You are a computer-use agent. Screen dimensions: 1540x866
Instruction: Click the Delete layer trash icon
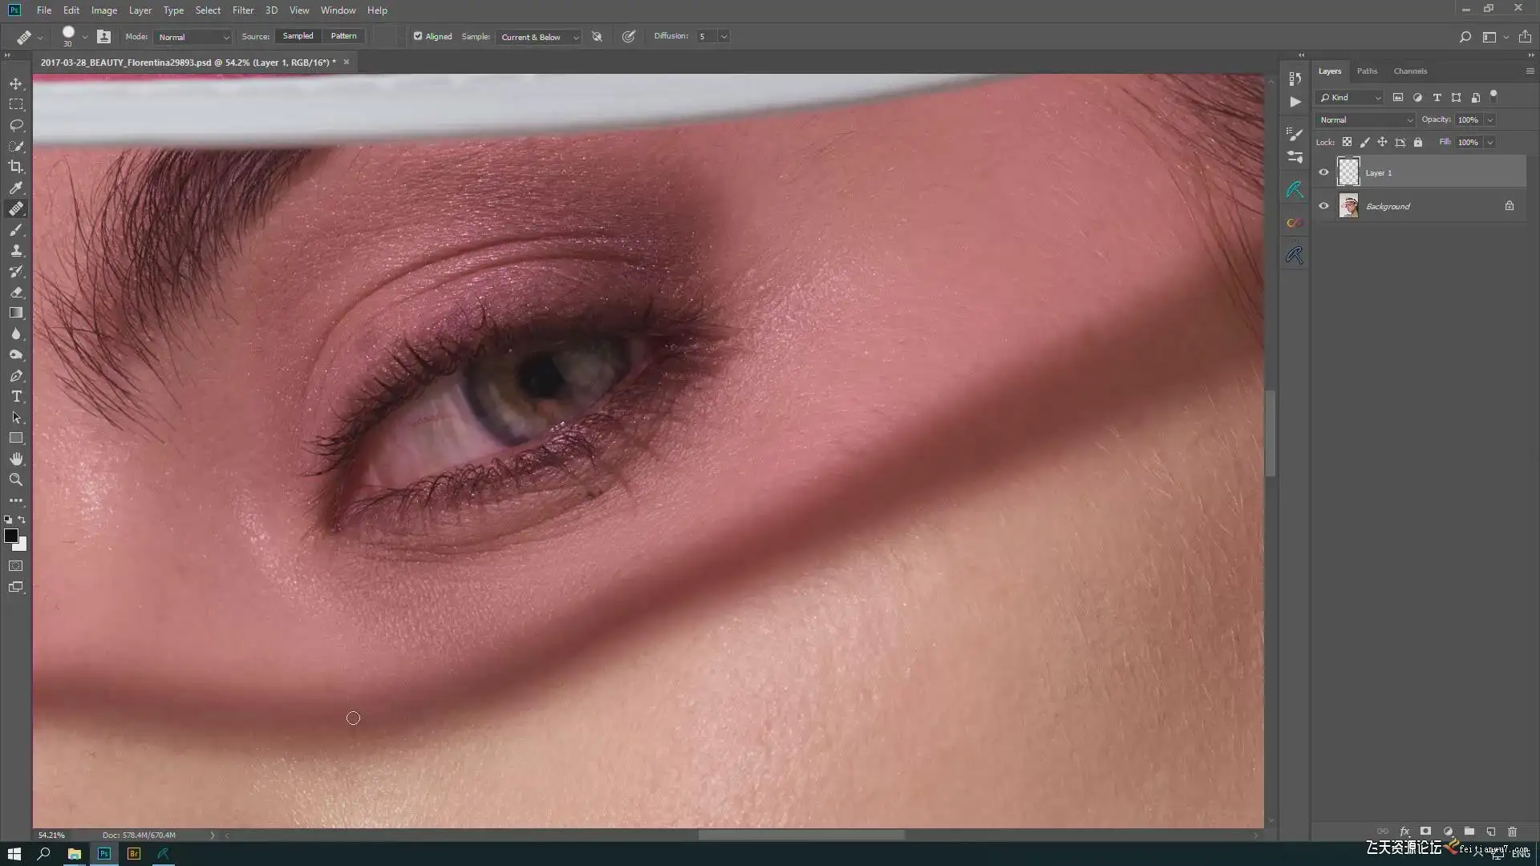click(x=1512, y=832)
